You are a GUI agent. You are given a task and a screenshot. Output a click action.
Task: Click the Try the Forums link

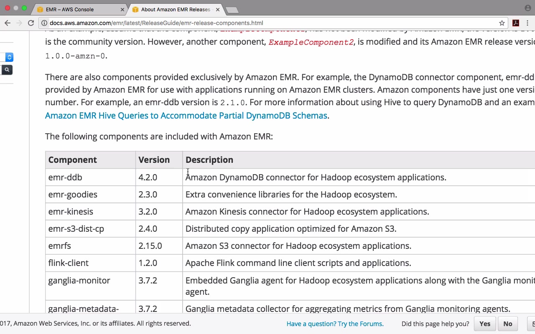tap(335, 324)
